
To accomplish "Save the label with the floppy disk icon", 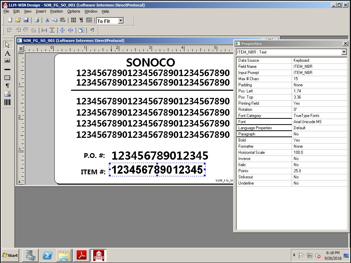I will [x=26, y=20].
